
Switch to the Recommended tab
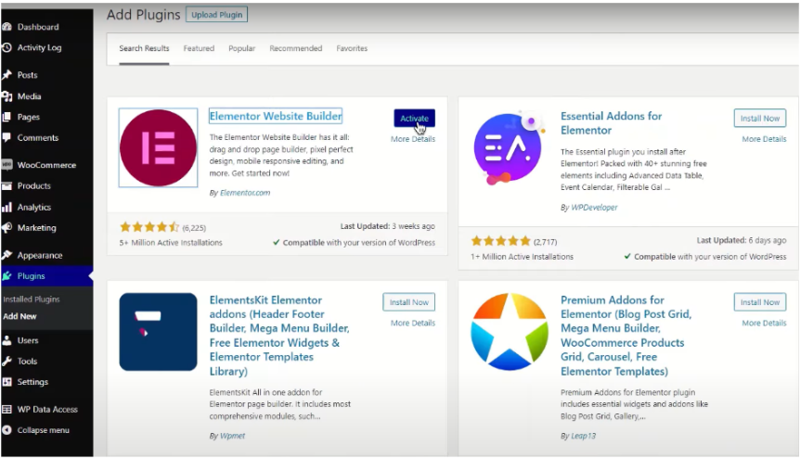point(296,48)
